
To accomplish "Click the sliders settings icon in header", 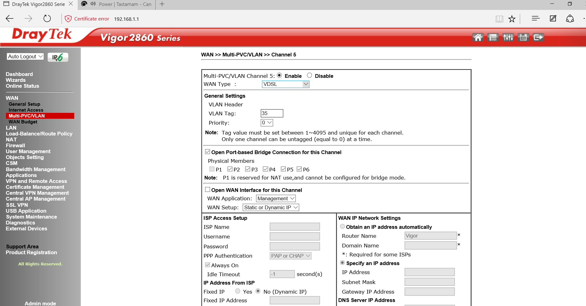I will pos(508,38).
